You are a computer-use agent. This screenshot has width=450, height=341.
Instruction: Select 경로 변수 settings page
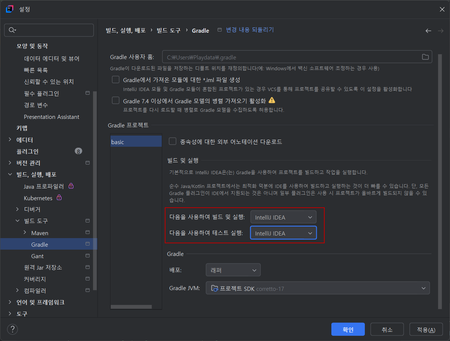[36, 105]
